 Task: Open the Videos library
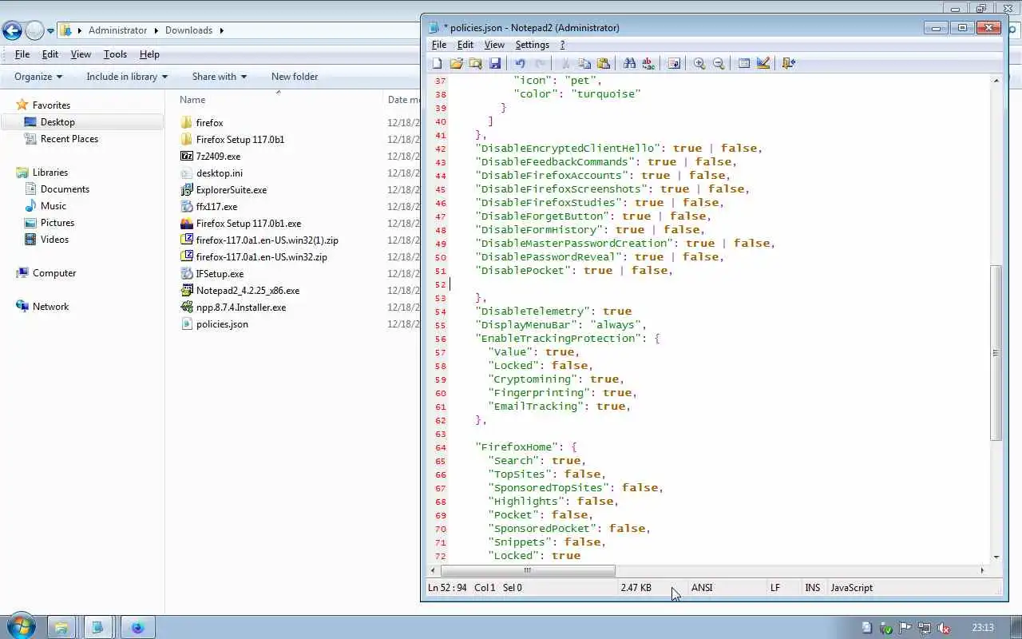(x=54, y=240)
